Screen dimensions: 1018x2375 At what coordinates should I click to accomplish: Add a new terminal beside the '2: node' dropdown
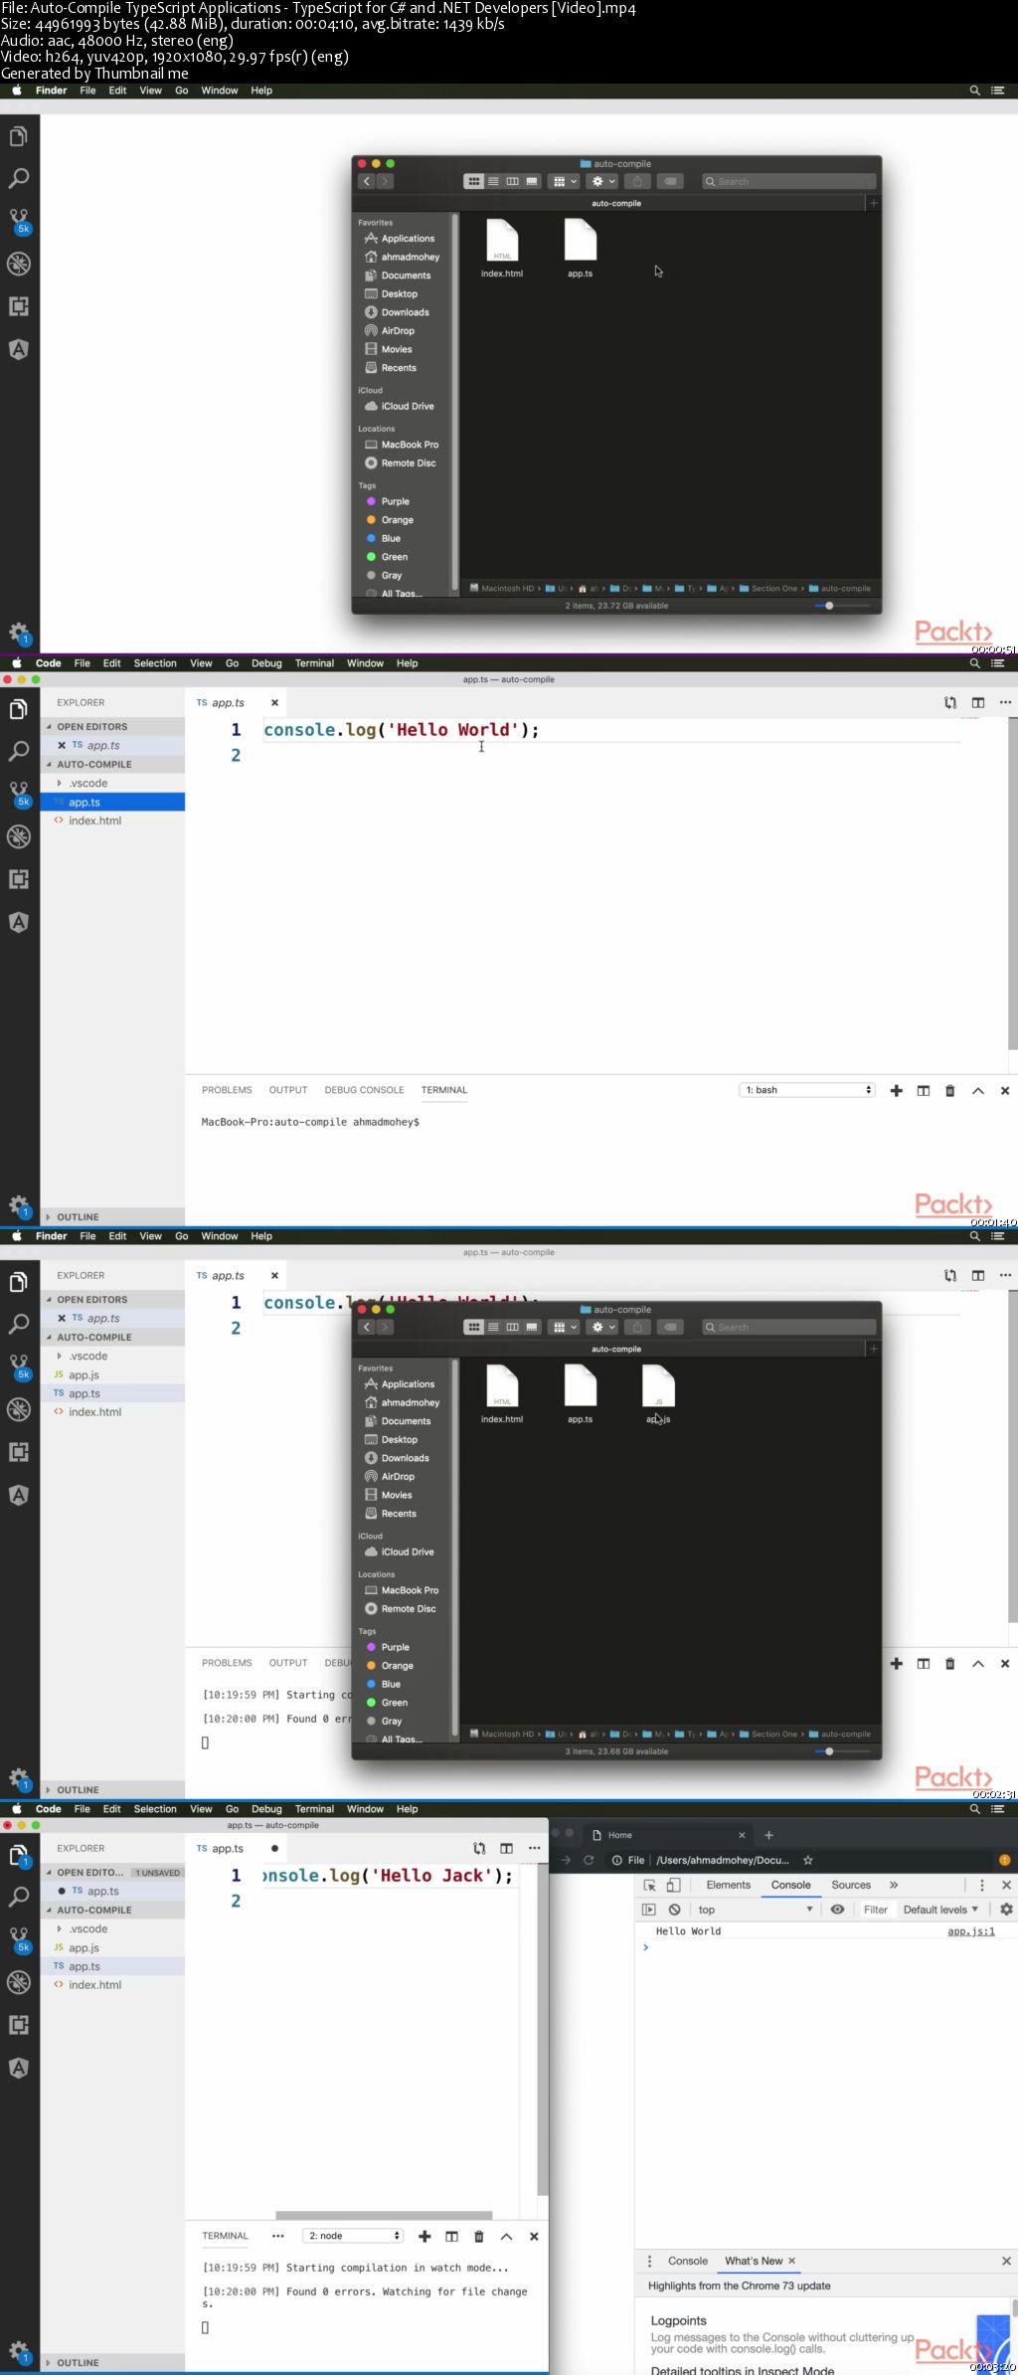click(x=424, y=2236)
